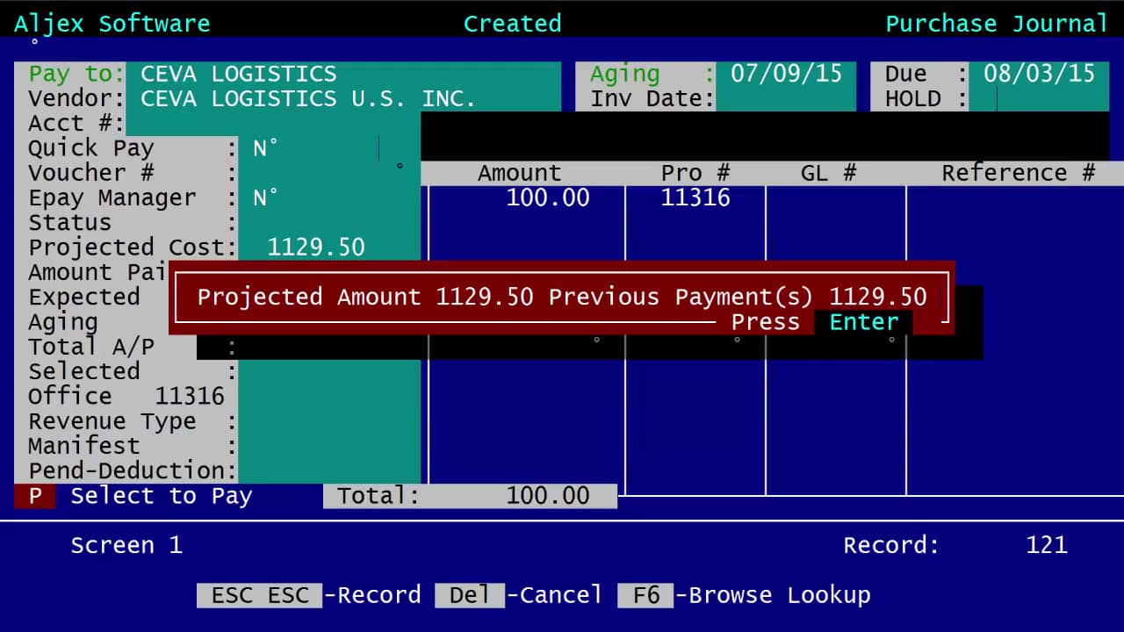Viewport: 1124px width, 632px height.
Task: Click the P Select to Pay option
Action: click(133, 496)
